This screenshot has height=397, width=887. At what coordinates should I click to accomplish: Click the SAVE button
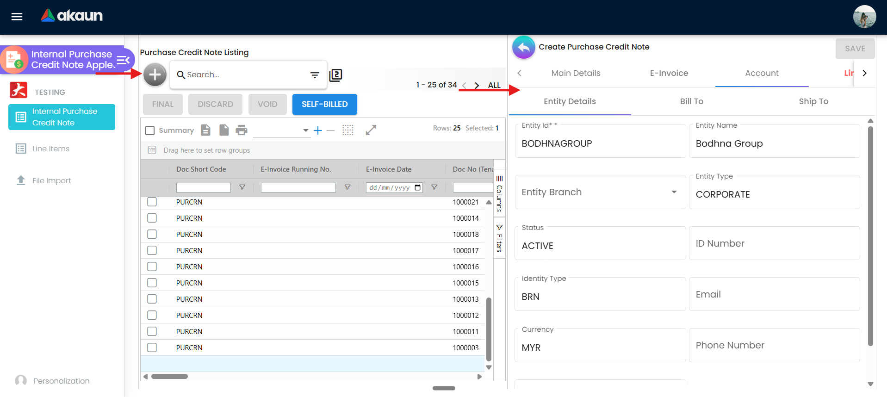tap(855, 49)
